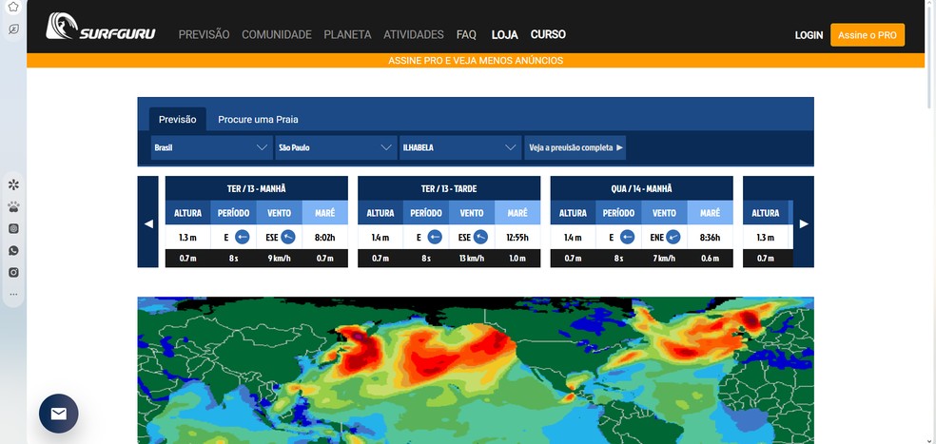Open WhatsApp from the sidebar
This screenshot has height=444, width=936.
[13, 251]
